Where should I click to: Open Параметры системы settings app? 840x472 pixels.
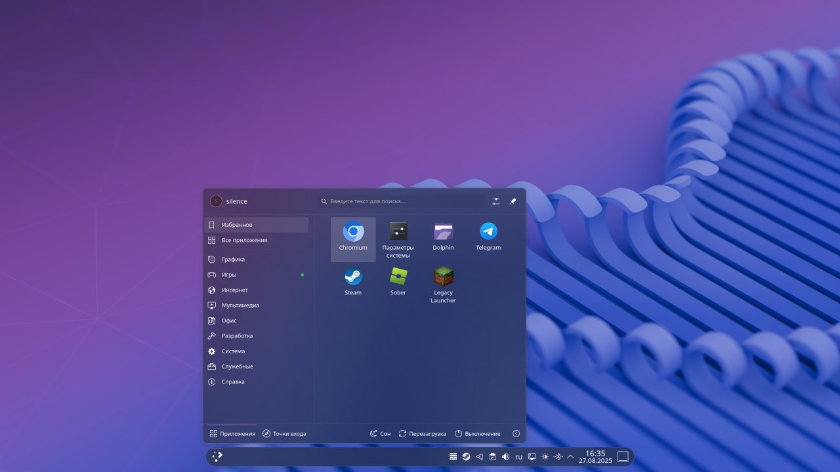(x=398, y=239)
